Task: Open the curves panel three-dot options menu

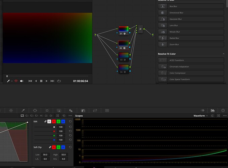Action: click(x=70, y=116)
